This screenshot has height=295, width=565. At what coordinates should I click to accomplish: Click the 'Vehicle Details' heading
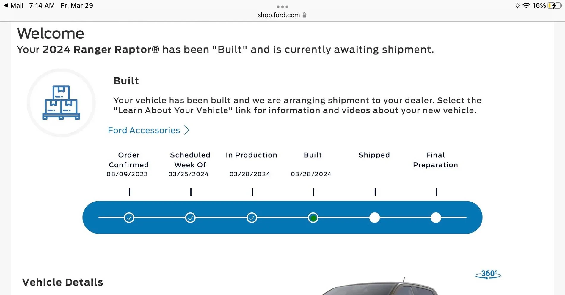point(63,282)
